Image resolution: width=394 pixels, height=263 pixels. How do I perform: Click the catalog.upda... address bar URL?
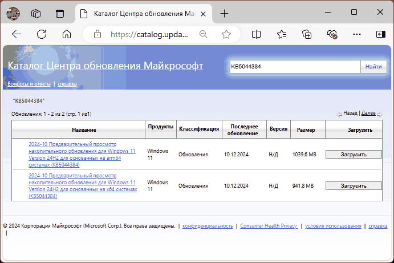click(x=149, y=34)
